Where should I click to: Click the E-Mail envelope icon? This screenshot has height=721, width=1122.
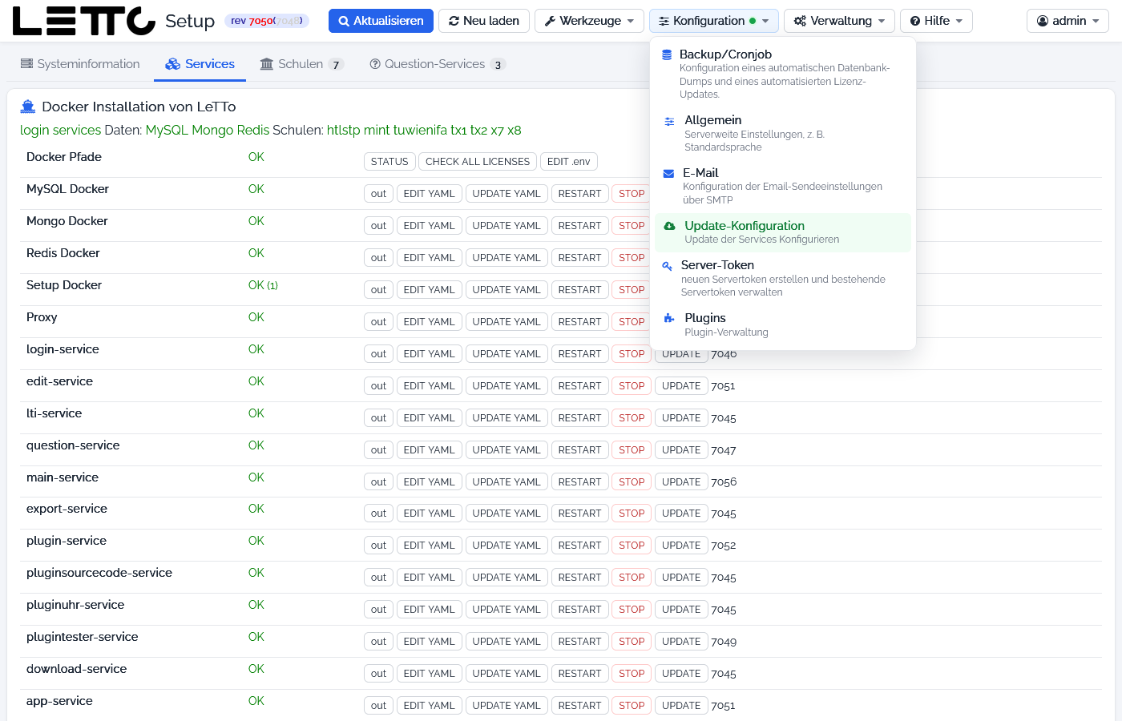point(668,174)
